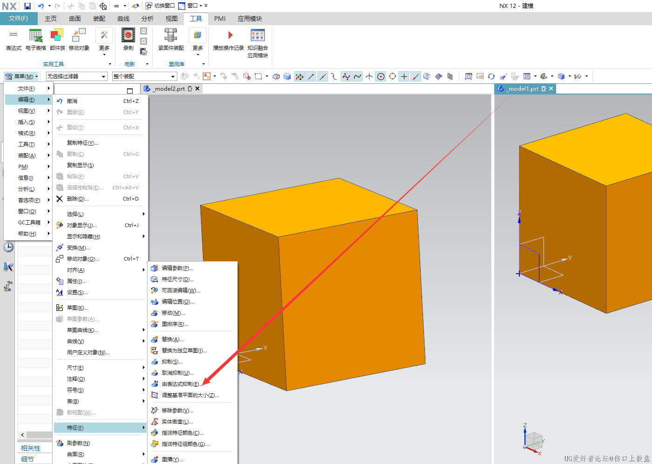Switch to the PMI ribbon tab

[x=220, y=19]
